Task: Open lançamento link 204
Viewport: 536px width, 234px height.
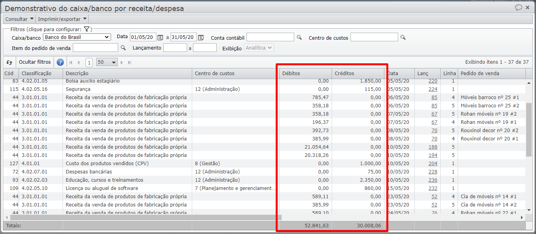Action: point(433,164)
